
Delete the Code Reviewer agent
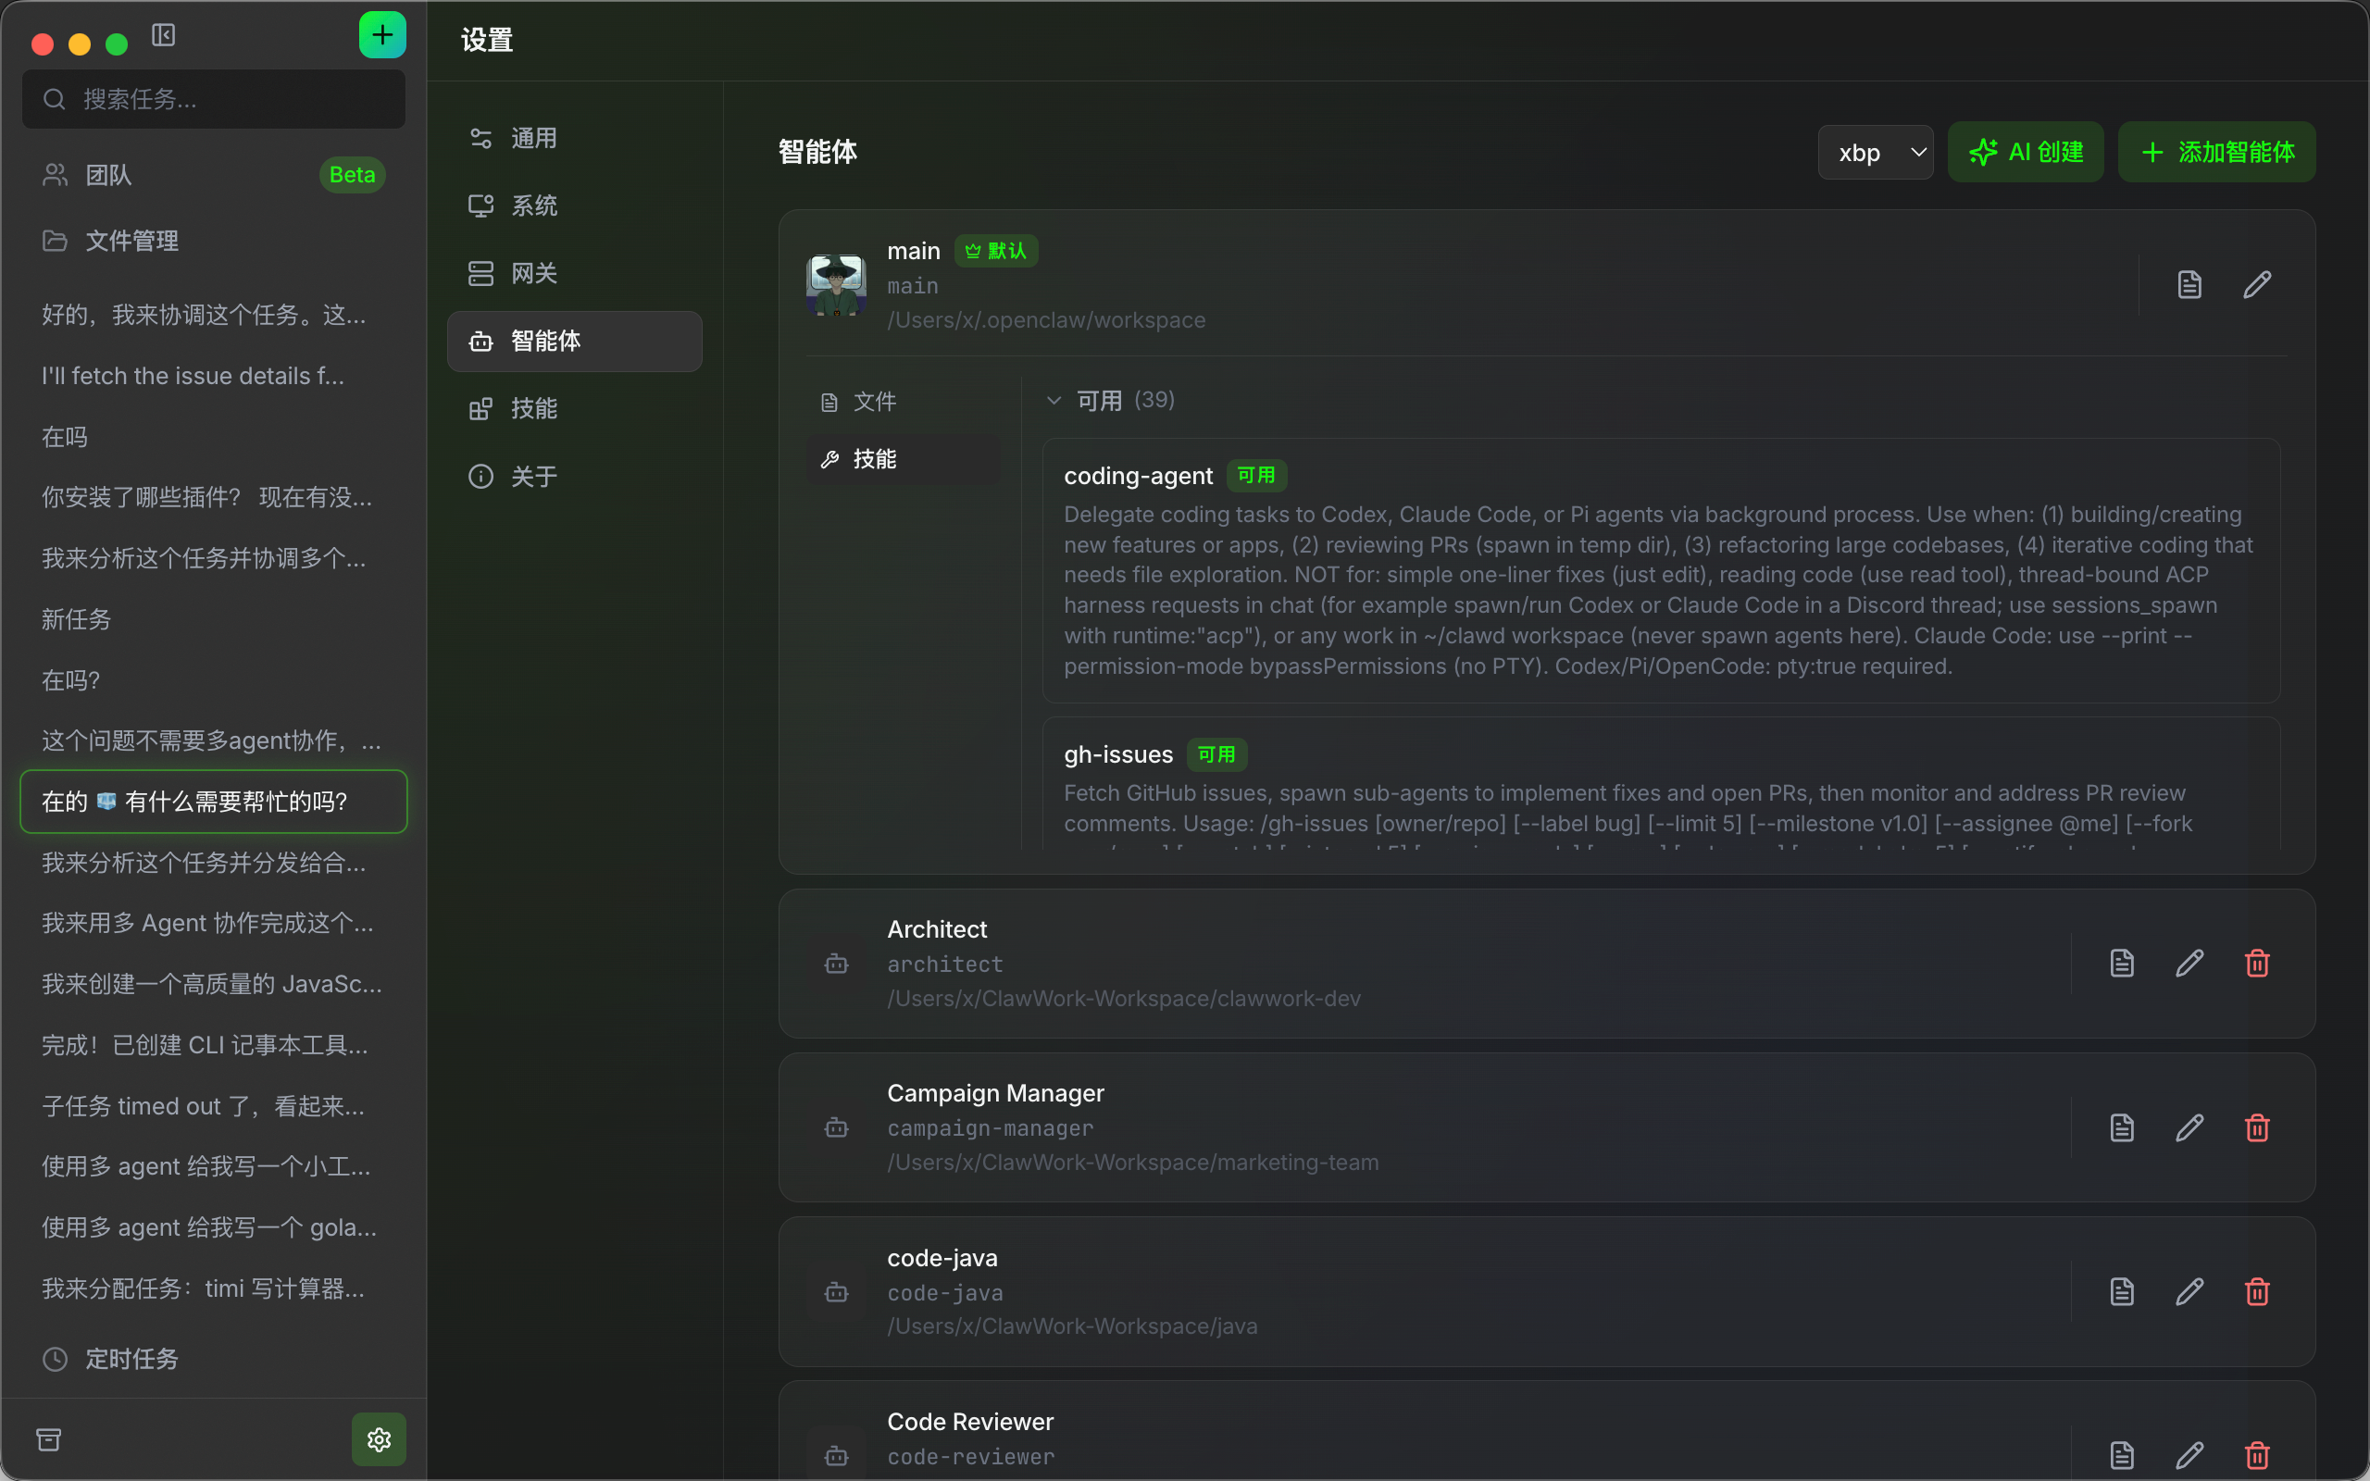[2257, 1455]
